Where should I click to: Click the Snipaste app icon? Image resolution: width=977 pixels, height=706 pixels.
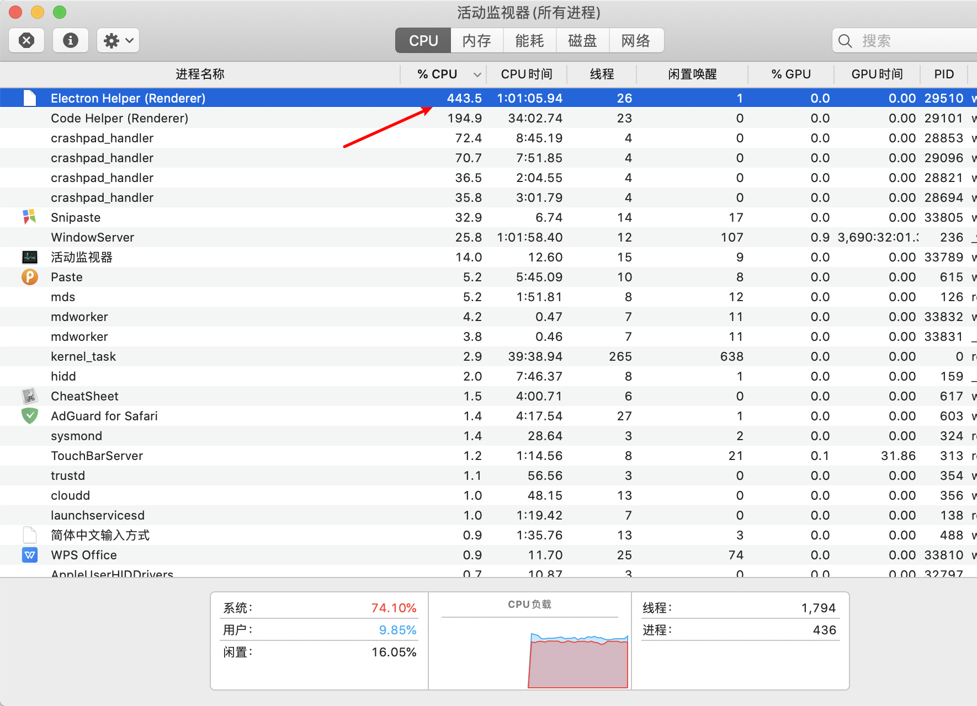30,217
